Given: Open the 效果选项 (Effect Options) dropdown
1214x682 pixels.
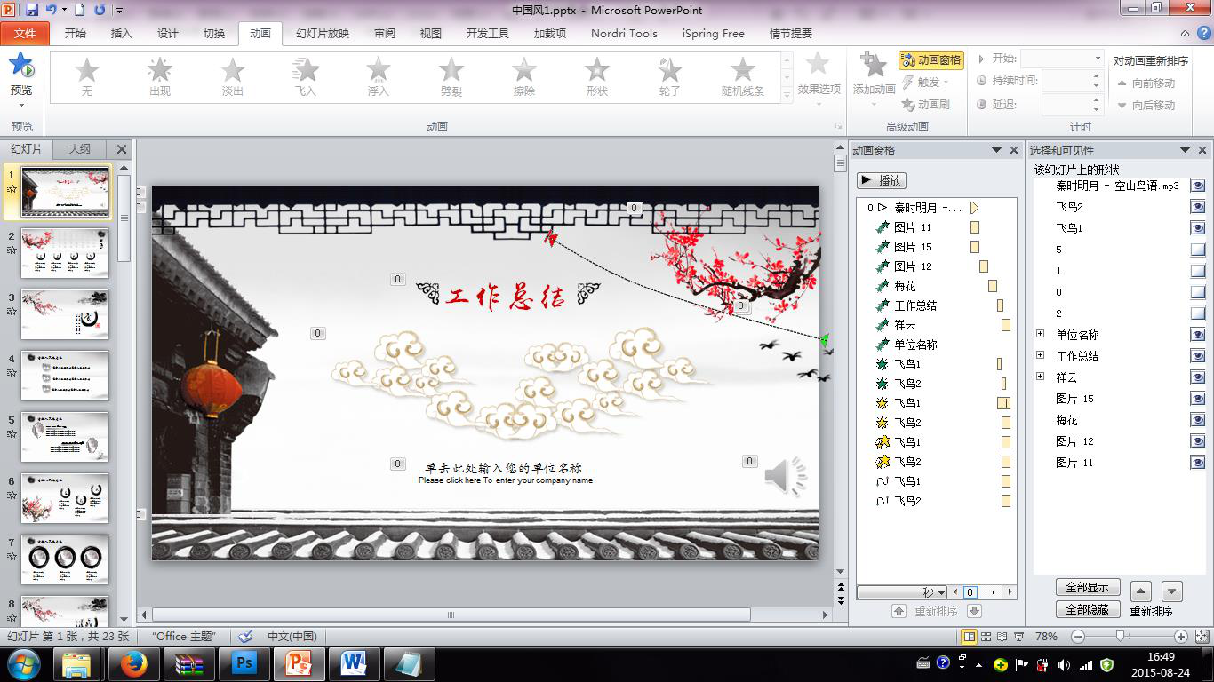Looking at the screenshot, I should pyautogui.click(x=819, y=82).
